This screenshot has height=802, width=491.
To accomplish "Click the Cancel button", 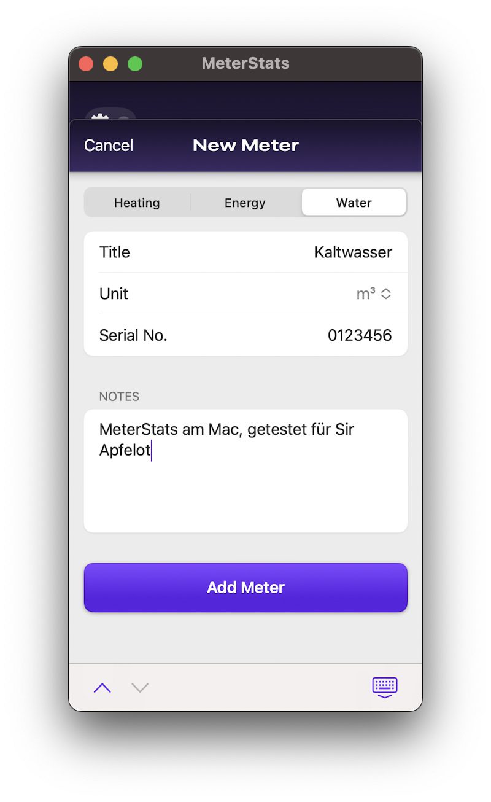I will click(109, 146).
